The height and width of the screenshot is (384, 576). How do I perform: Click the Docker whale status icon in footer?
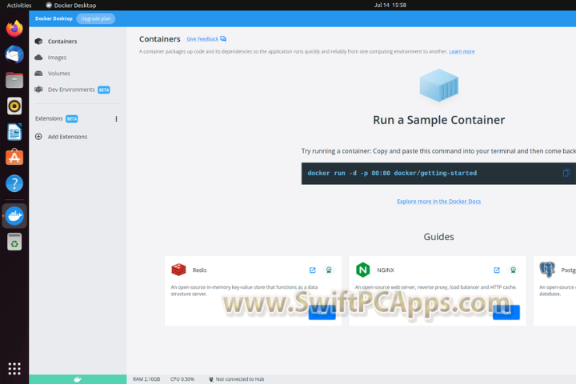pos(78,379)
